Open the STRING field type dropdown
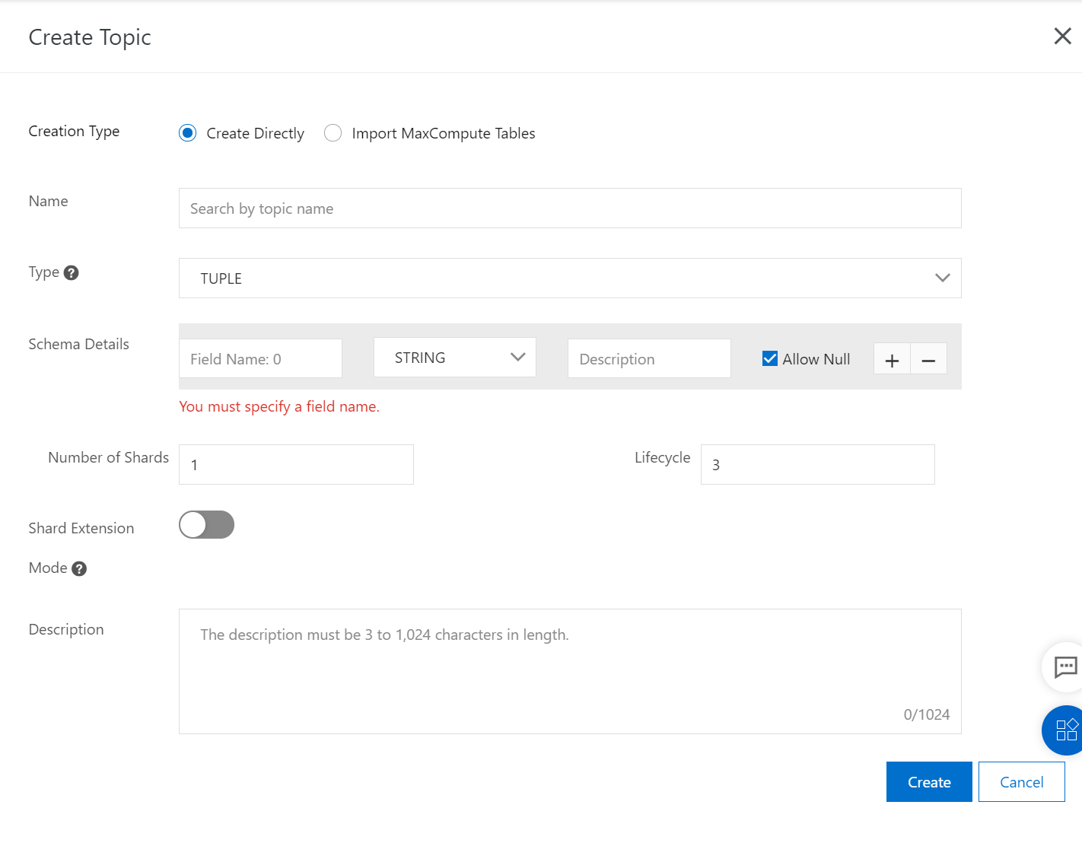Image resolution: width=1082 pixels, height=843 pixels. tap(455, 358)
